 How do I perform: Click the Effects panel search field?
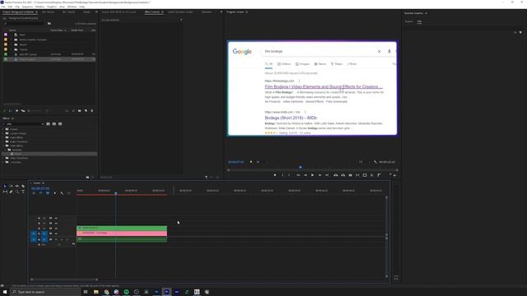click(x=24, y=124)
